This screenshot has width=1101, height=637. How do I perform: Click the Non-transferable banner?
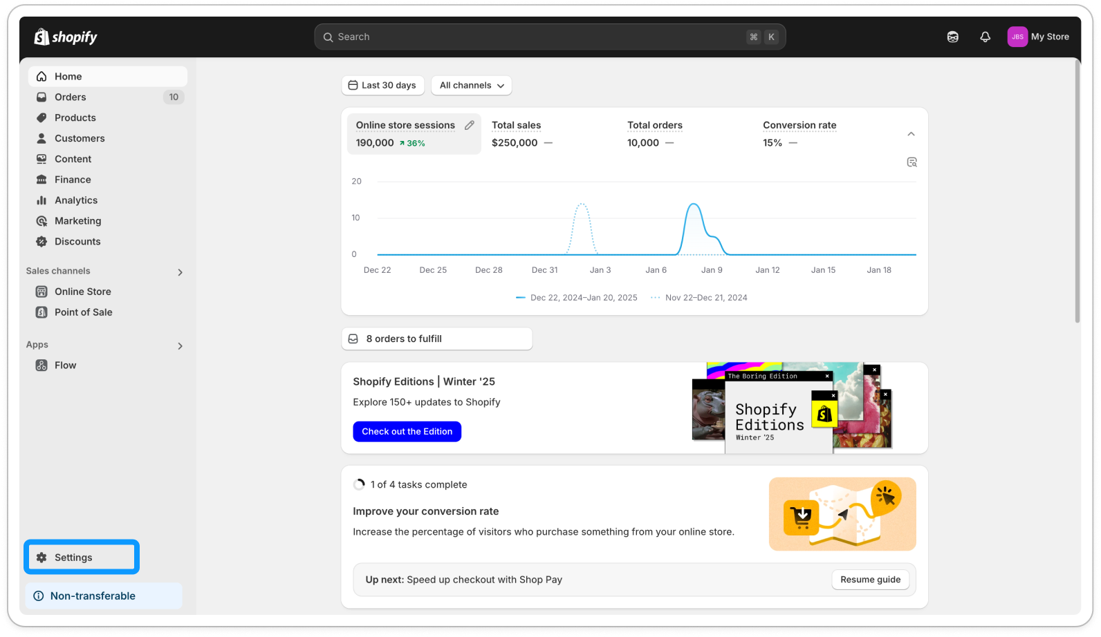[x=104, y=596]
